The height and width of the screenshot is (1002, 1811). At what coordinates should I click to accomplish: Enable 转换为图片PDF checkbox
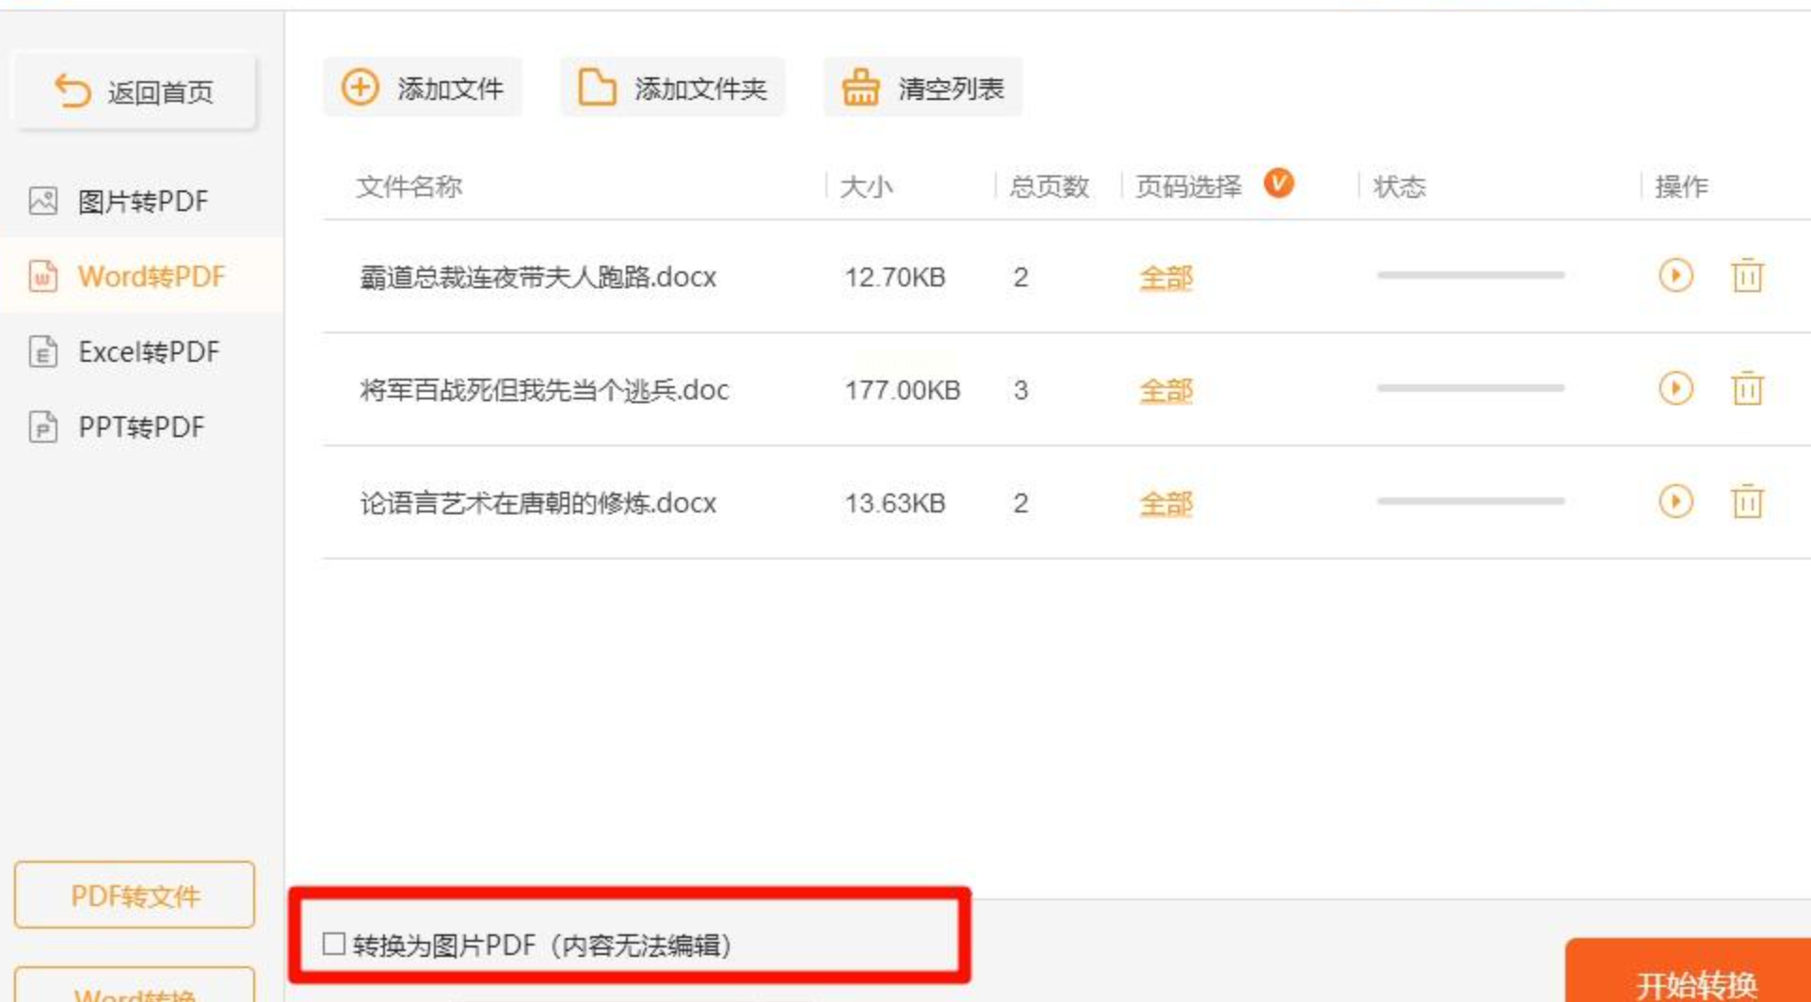point(333,944)
